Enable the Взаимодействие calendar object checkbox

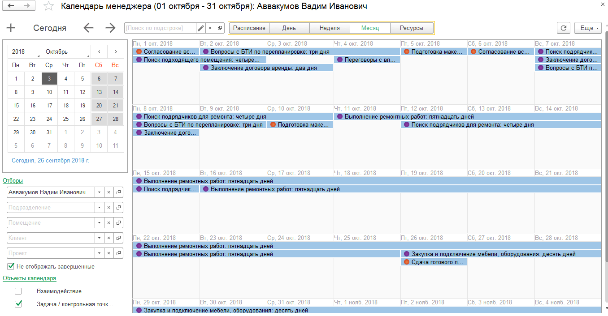(x=18, y=291)
